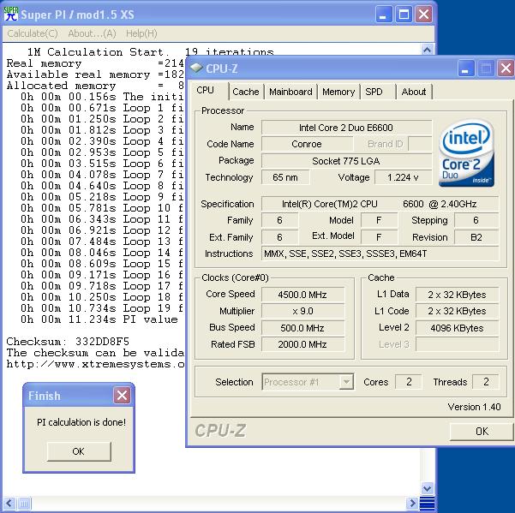The image size is (515, 513).
Task: Open the Help(H) menu in Super PI
Action: pos(141,33)
